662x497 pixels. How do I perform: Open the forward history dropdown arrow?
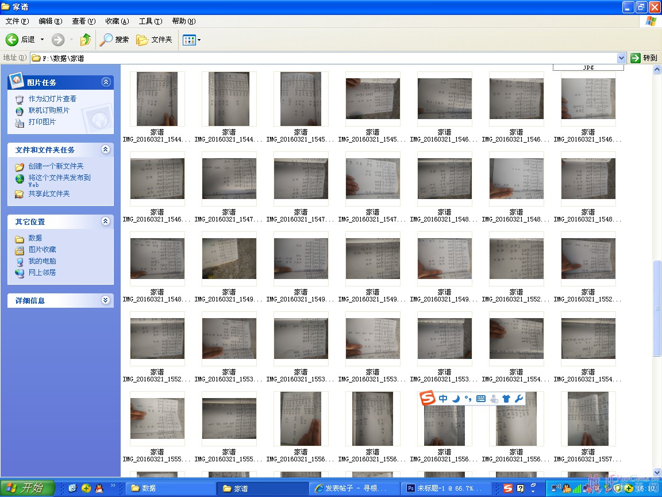[x=71, y=40]
